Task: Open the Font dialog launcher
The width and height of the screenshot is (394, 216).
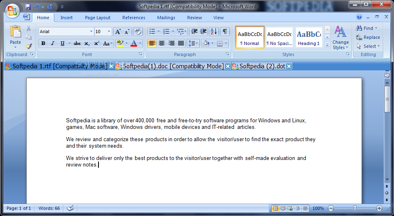Action: pyautogui.click(x=141, y=54)
